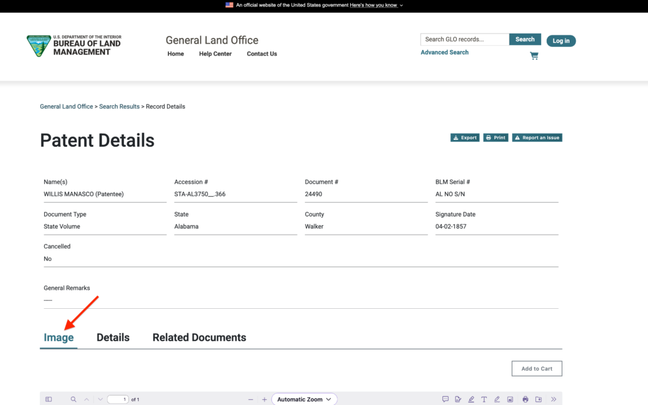This screenshot has height=405, width=648.
Task: Select document number 24490
Action: [314, 194]
